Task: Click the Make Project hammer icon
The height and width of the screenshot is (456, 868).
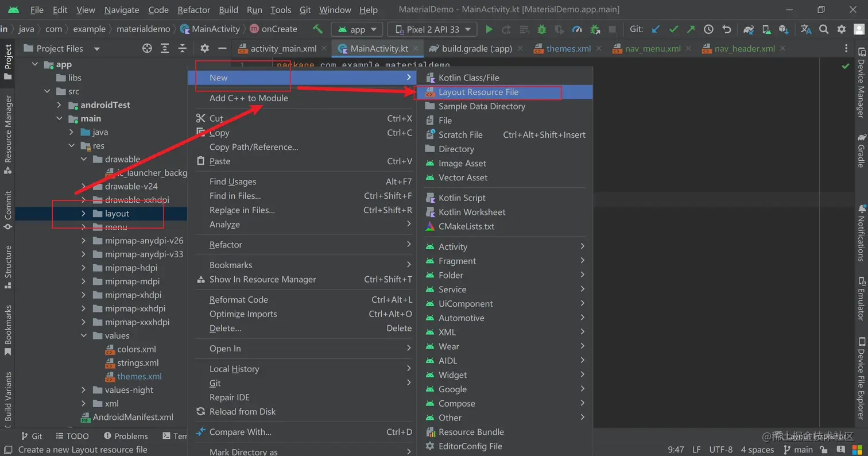Action: pos(317,29)
